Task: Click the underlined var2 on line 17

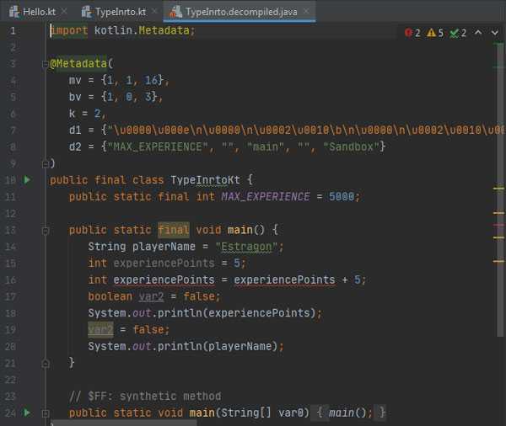Action: [151, 296]
